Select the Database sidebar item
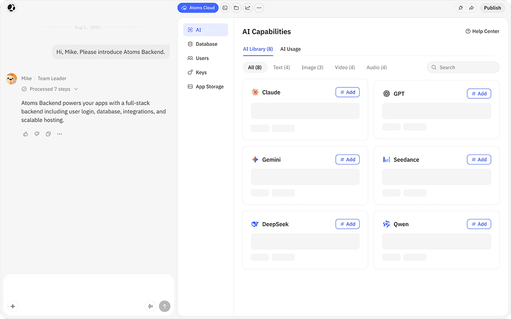 click(x=206, y=44)
